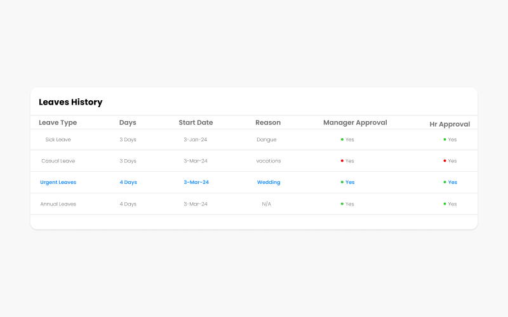Click the highlighted 4 Days value
Image resolution: width=508 pixels, height=317 pixels.
128,182
